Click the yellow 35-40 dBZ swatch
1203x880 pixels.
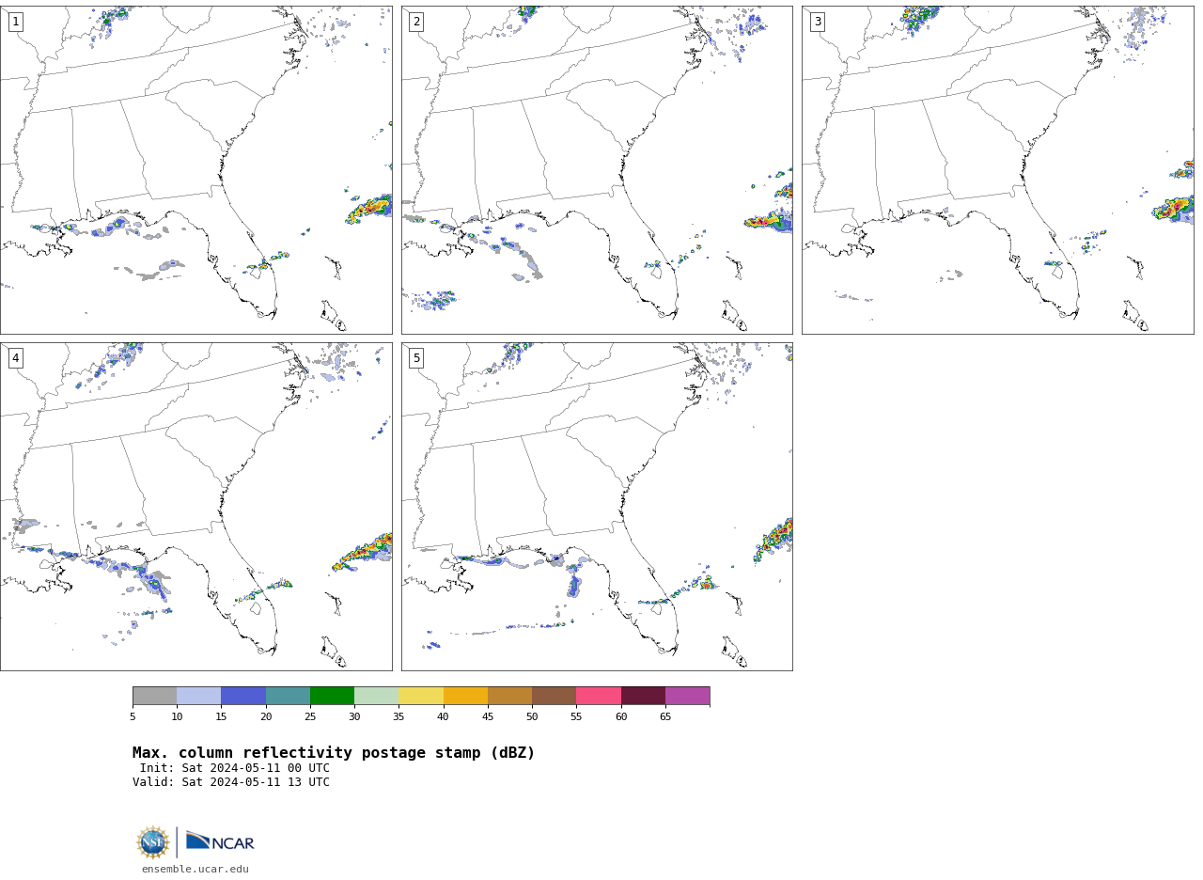[x=421, y=696]
